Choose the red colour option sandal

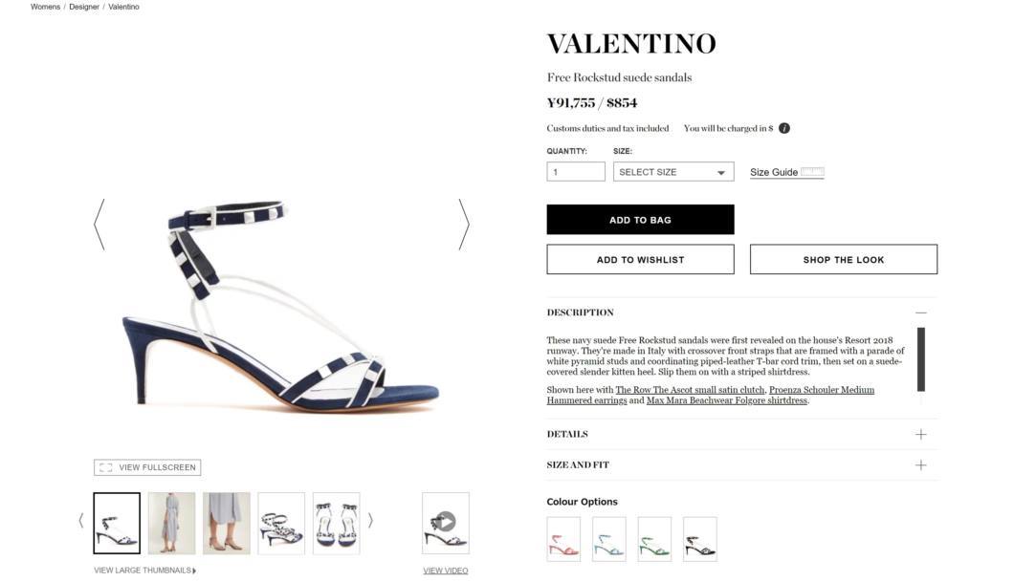click(563, 539)
